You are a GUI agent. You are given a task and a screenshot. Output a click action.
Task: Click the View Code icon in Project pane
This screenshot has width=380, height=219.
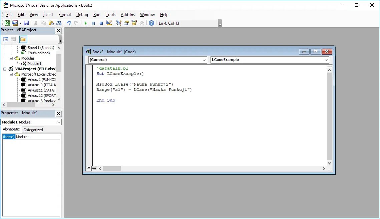[x=6, y=39]
